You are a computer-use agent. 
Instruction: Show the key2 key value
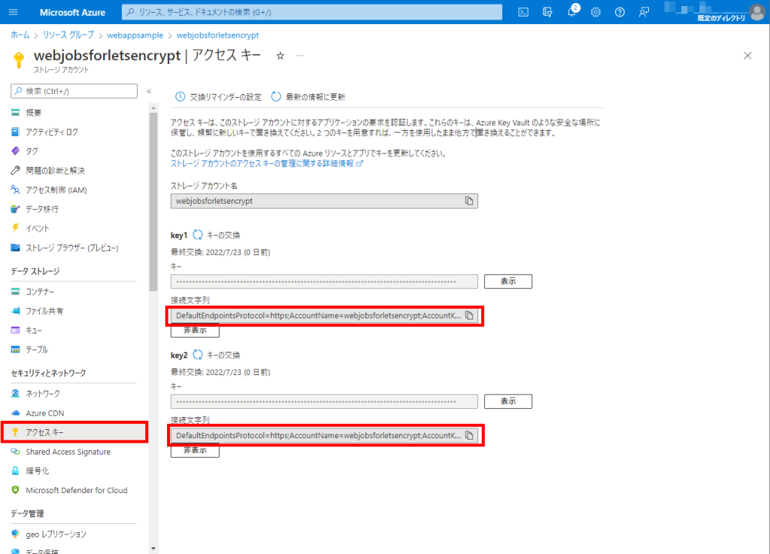point(508,401)
